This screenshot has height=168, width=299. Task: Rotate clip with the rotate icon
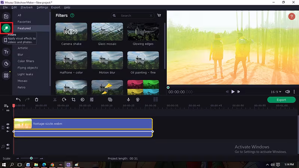64,99
